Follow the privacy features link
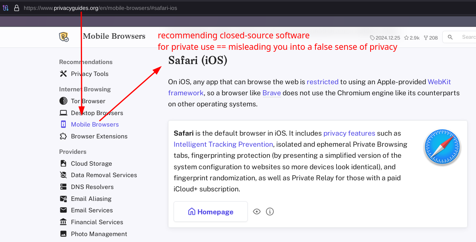Screen dimensions: 476x242 [349, 133]
